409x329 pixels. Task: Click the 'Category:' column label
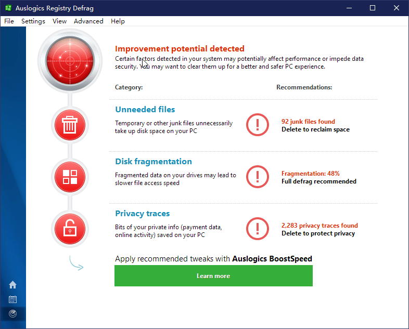(129, 87)
